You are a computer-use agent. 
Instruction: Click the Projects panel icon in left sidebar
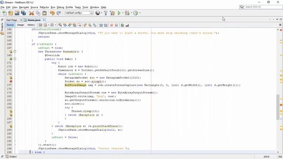tap(2, 34)
